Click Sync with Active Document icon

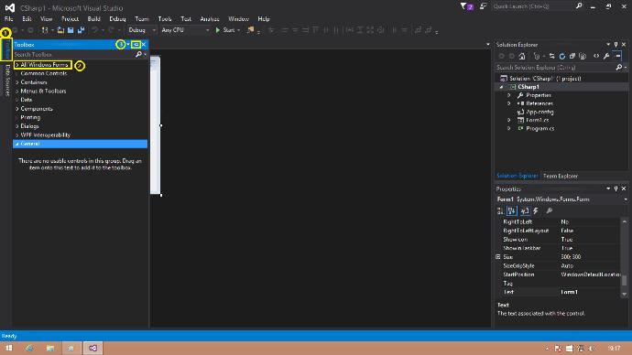point(551,57)
